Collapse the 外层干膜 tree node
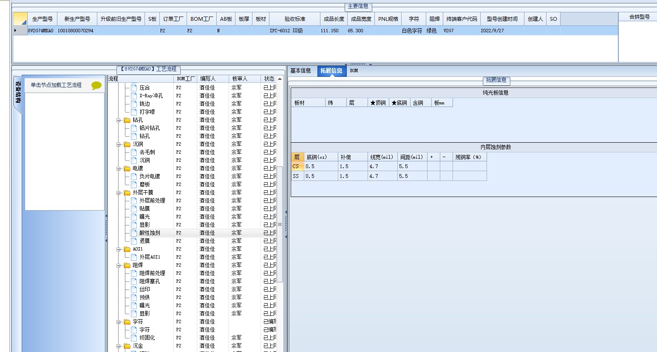 [119, 193]
